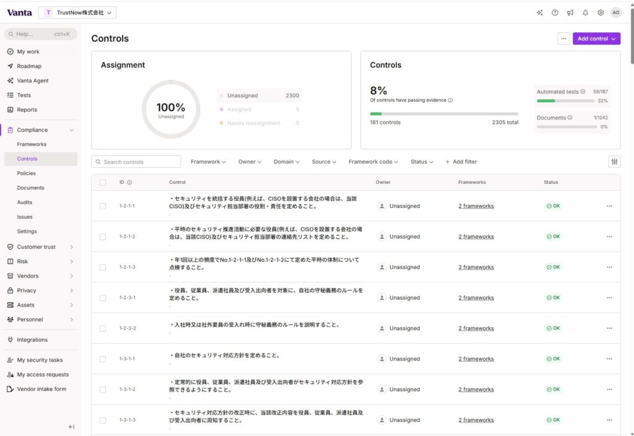Check the box for control 1-2-1-2

[103, 237]
